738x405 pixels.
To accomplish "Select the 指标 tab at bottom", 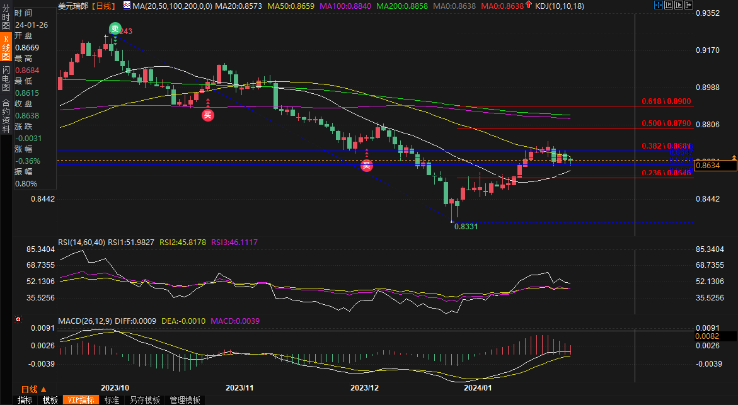I will 25,400.
